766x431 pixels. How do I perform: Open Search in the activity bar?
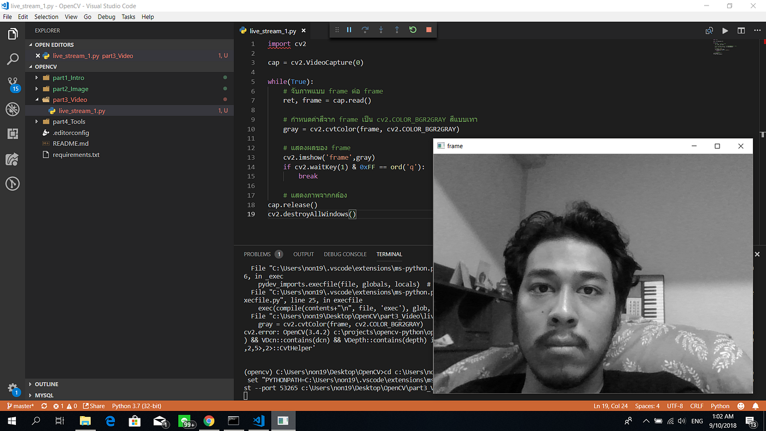(x=12, y=58)
